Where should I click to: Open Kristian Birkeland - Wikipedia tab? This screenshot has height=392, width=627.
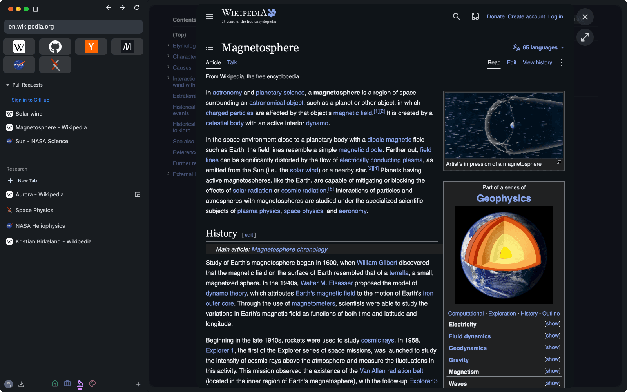[73, 241]
